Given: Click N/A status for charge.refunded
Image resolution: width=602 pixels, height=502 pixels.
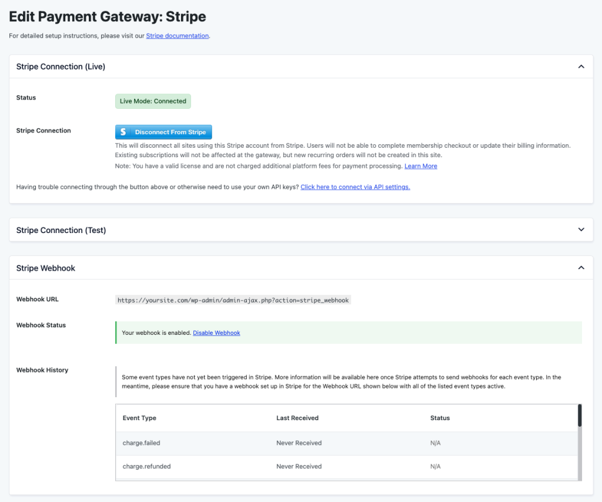Looking at the screenshot, I should [x=436, y=466].
